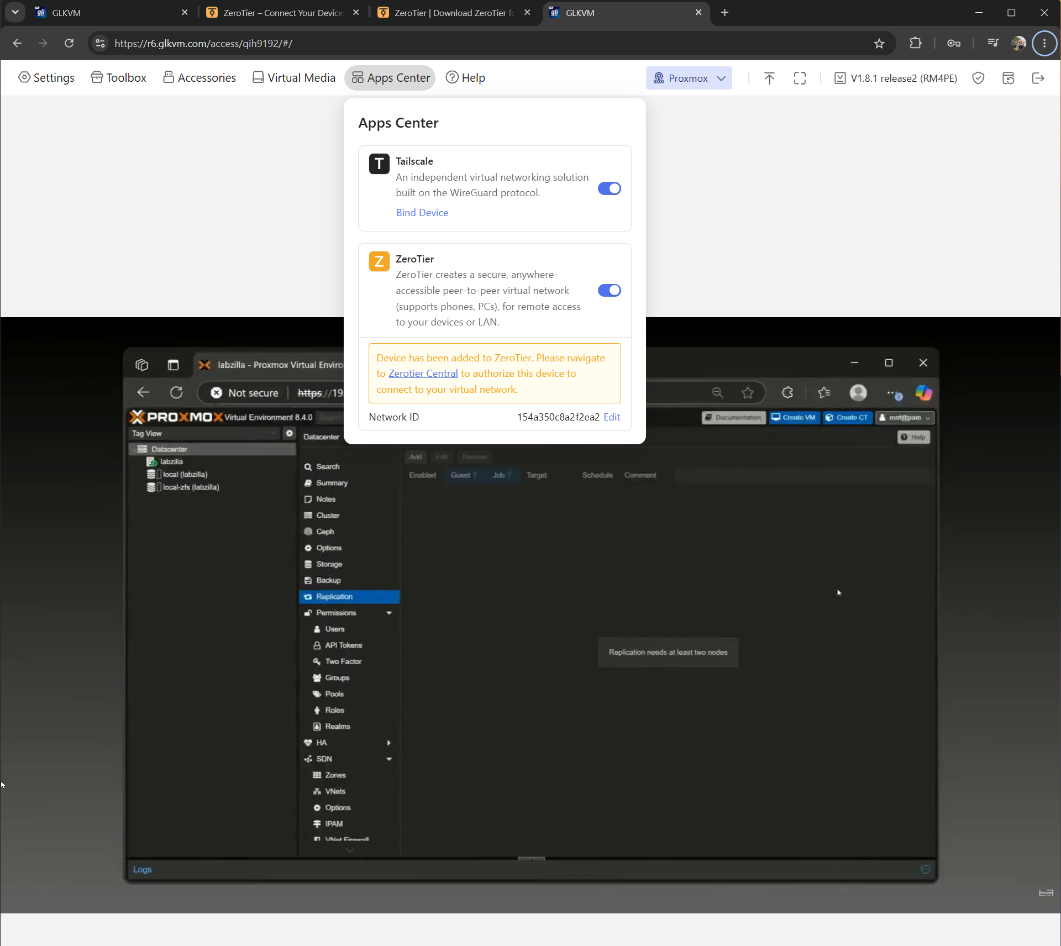Expand the HA section arrow
1061x946 pixels.
pos(389,743)
